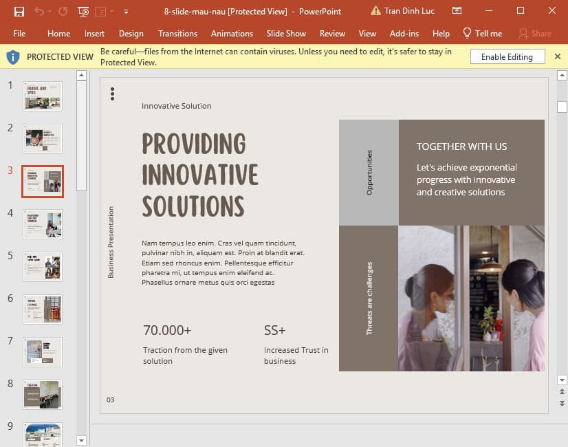Expand the dropdown next to the preview icon
Screen dimensions: 568x447
tap(111, 12)
